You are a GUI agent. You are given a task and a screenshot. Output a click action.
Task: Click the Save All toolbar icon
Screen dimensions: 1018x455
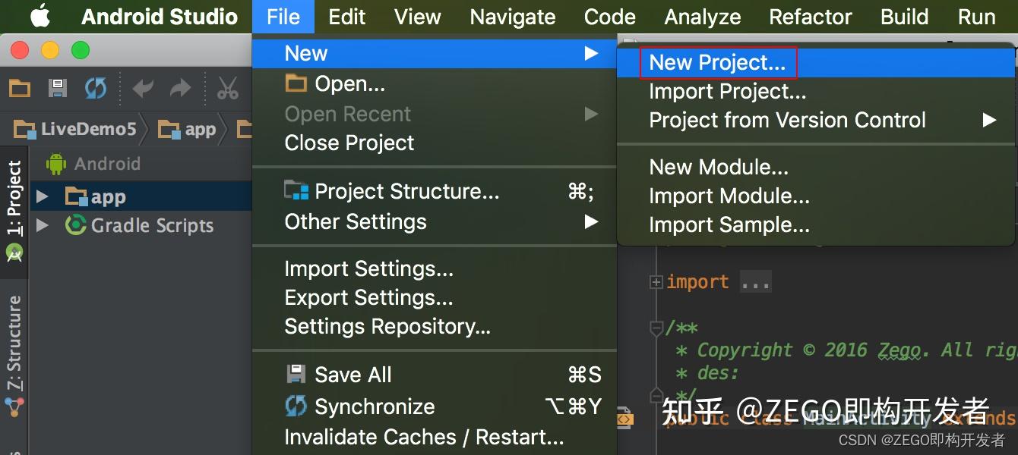[x=56, y=87]
